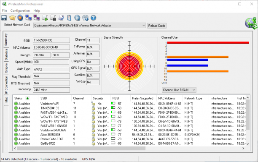Click the lock icon in the Alice-38152839 row

93,134
